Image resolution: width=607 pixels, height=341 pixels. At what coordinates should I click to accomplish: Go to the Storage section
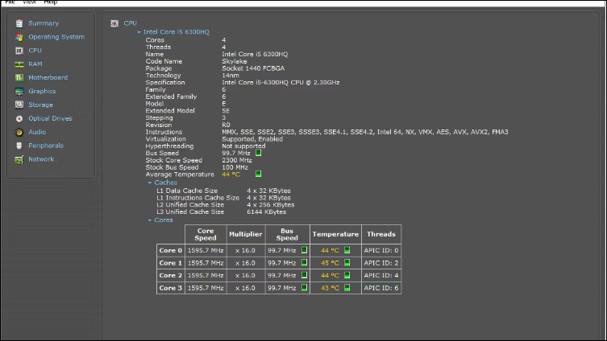coord(40,105)
